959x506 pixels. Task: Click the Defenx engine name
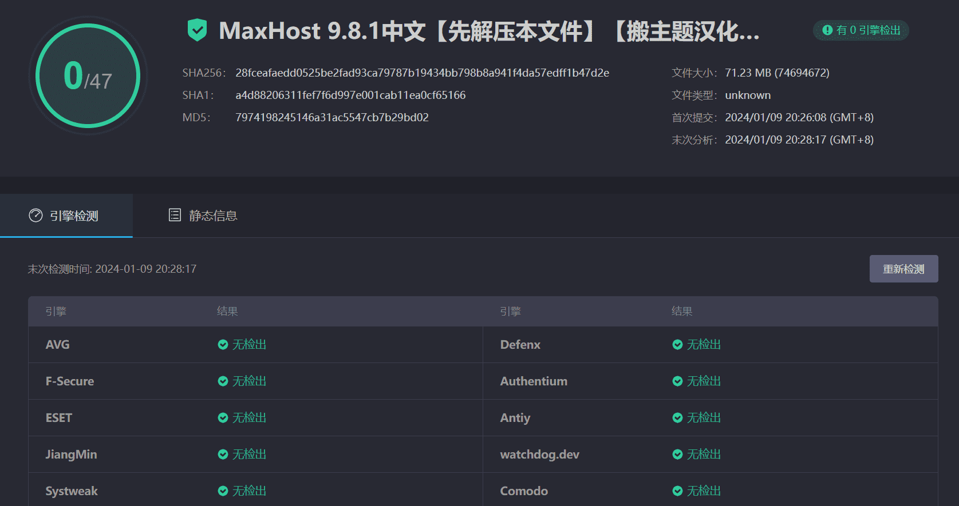tap(520, 344)
